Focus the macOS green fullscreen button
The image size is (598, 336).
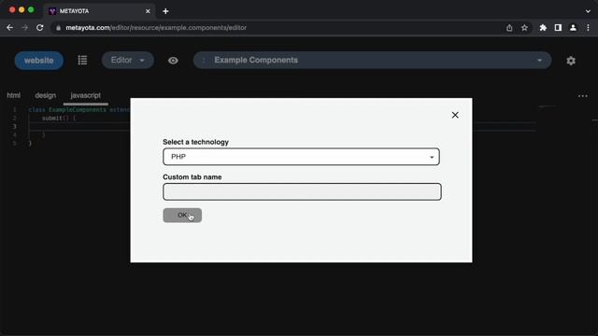click(31, 10)
